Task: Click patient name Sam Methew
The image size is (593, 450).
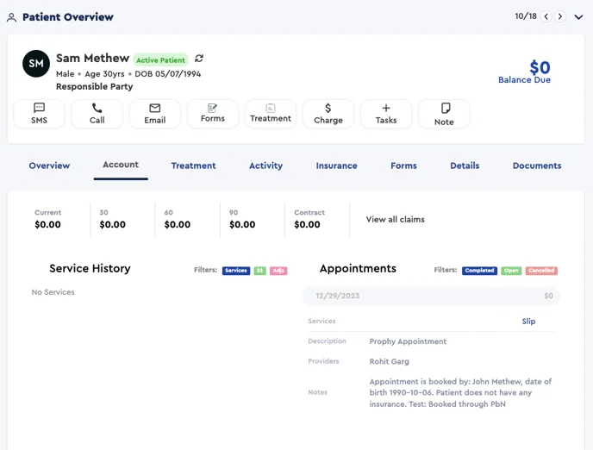Action: pos(93,59)
